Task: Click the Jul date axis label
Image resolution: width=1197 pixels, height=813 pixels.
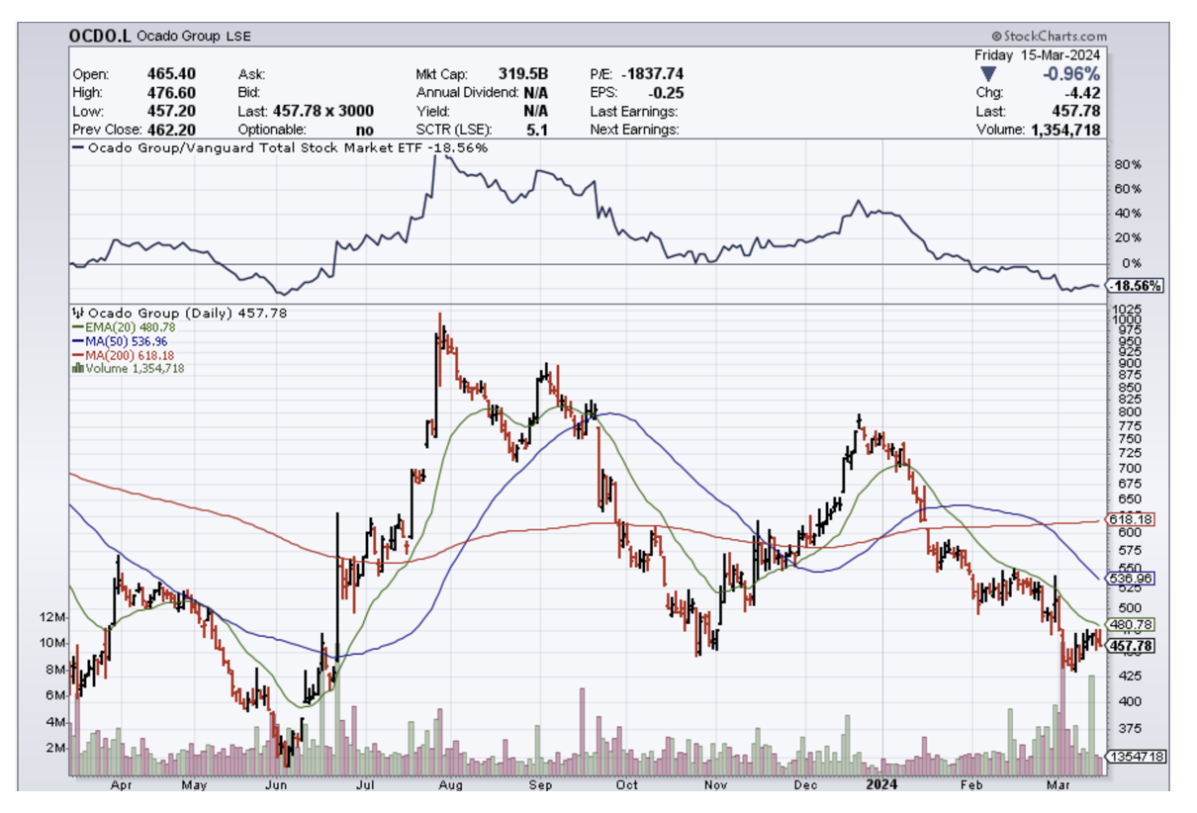Action: [365, 784]
